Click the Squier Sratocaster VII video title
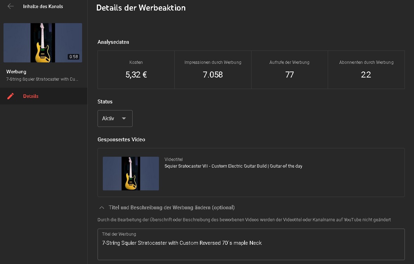Image resolution: width=414 pixels, height=264 pixels. click(x=233, y=166)
